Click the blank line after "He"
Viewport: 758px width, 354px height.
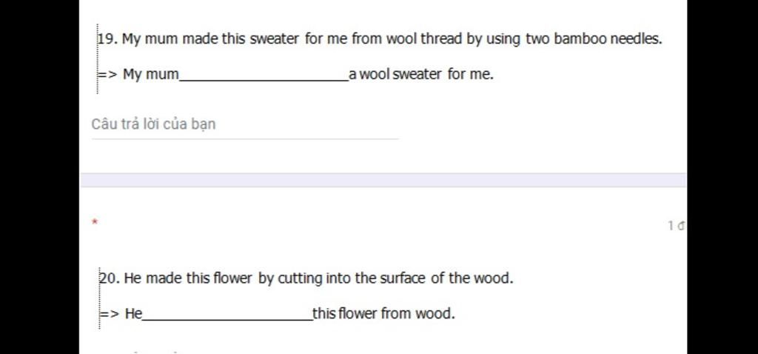[x=227, y=315]
